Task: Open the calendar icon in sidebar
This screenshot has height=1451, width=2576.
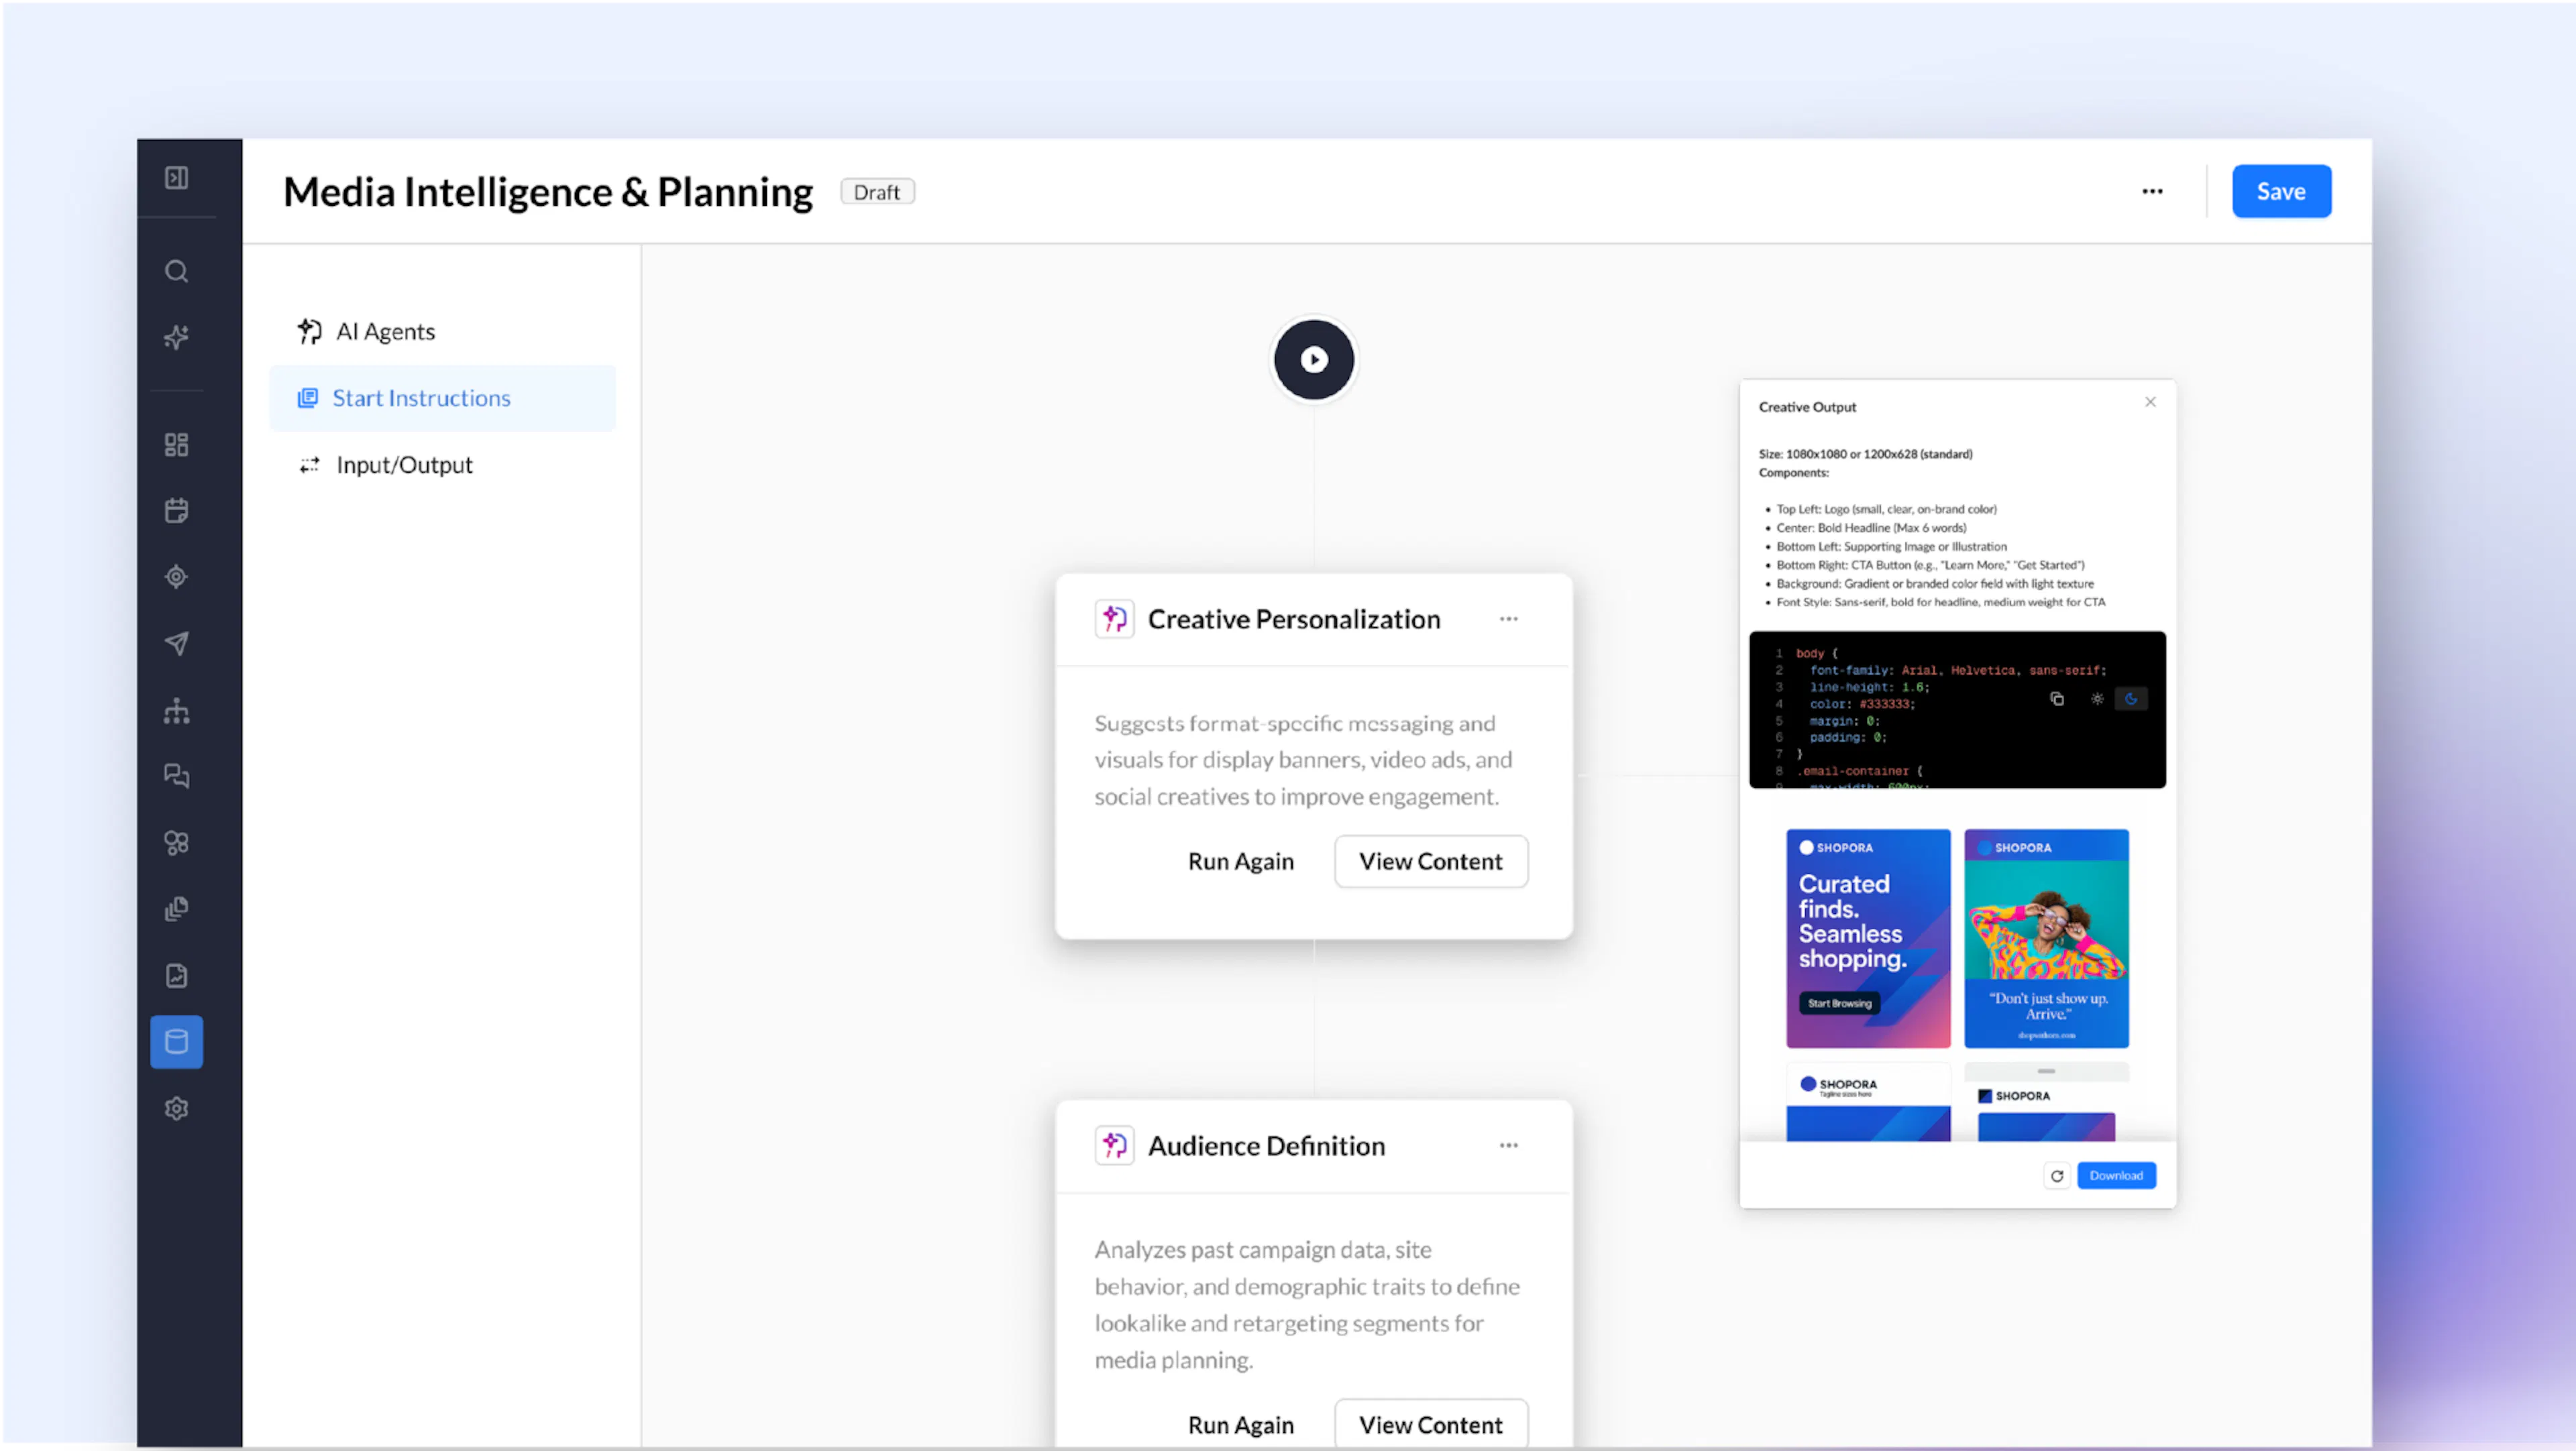Action: pyautogui.click(x=176, y=511)
